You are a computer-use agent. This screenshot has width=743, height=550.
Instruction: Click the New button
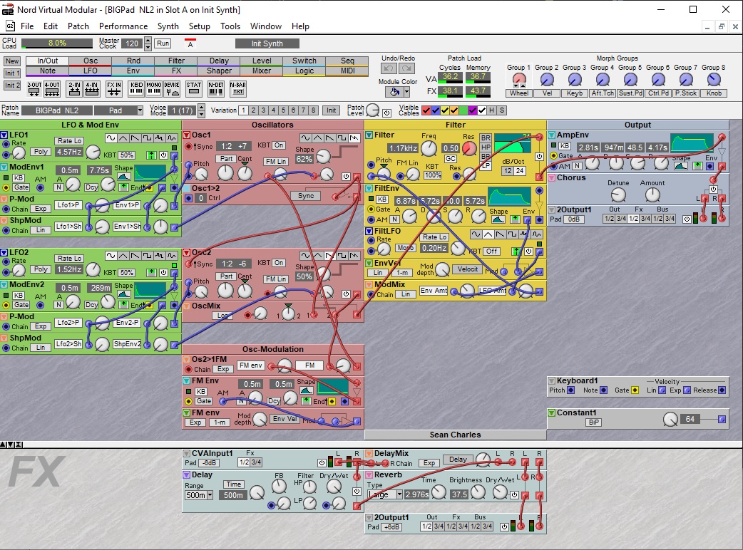coord(12,61)
